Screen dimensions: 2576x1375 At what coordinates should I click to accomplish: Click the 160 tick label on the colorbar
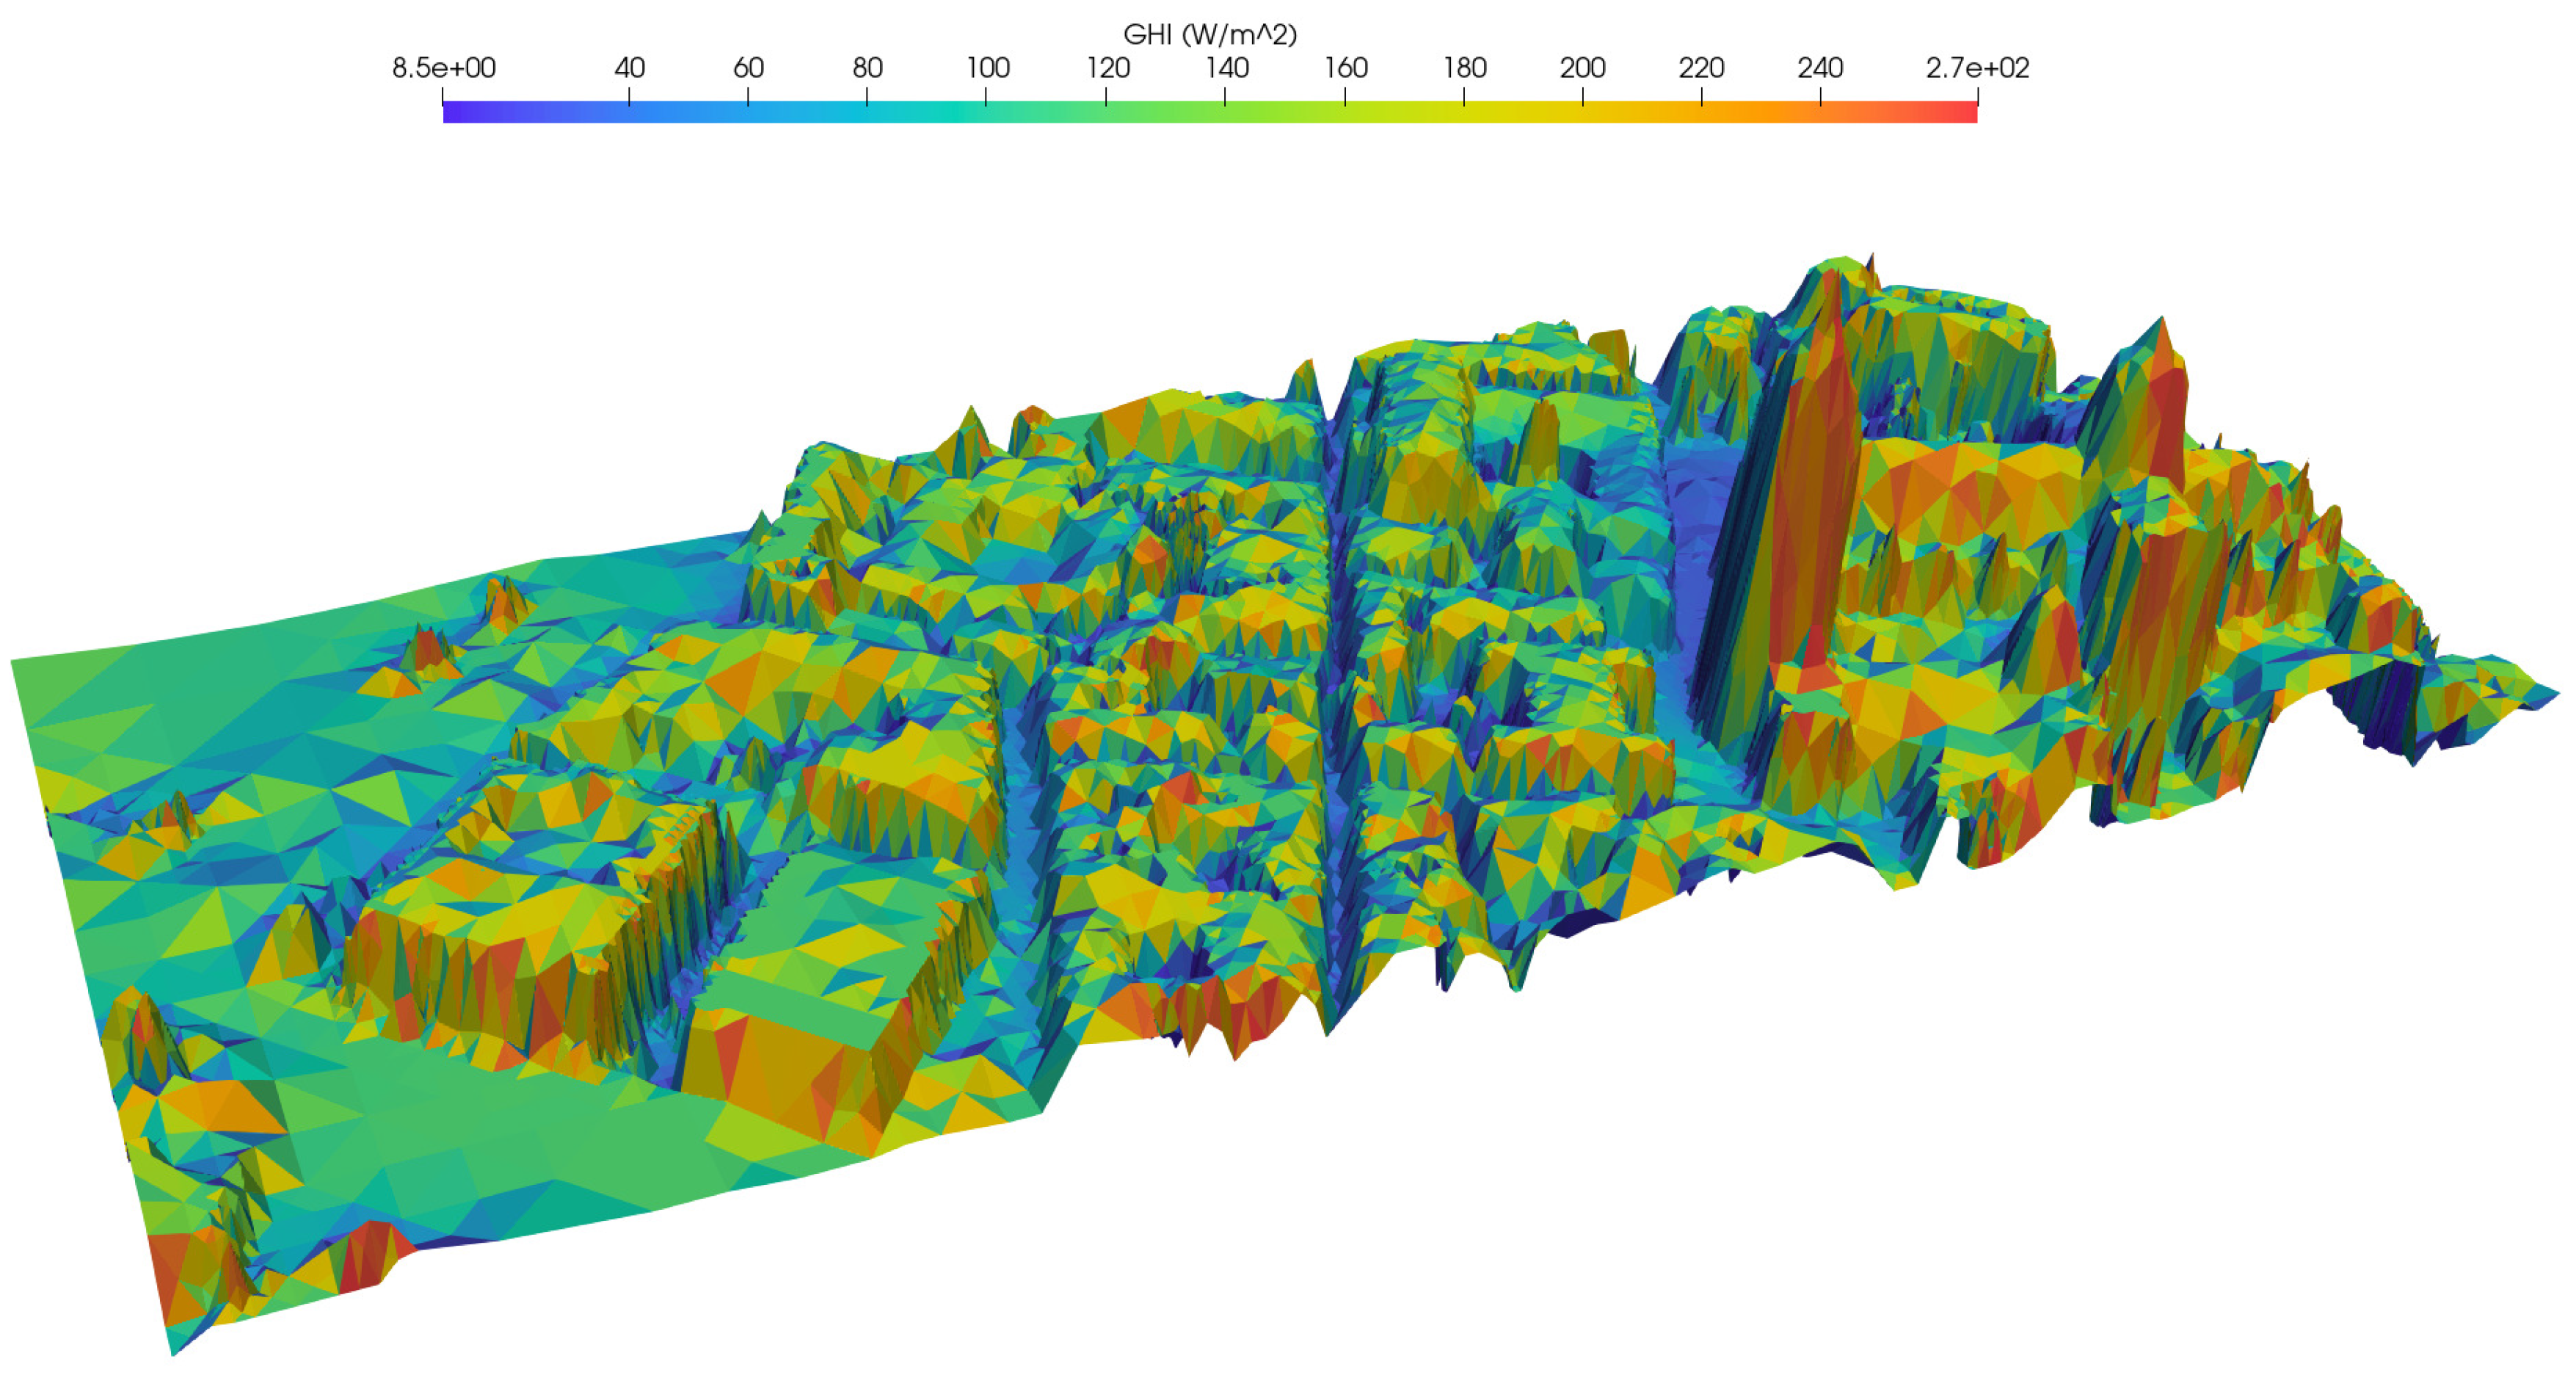point(1345,68)
